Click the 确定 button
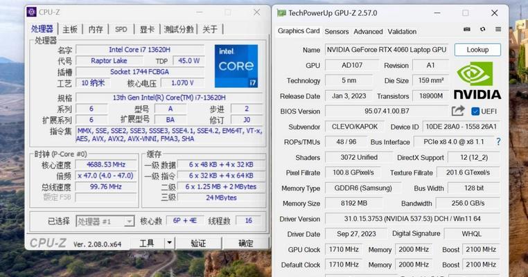The width and height of the screenshot is (528, 277). 246,243
